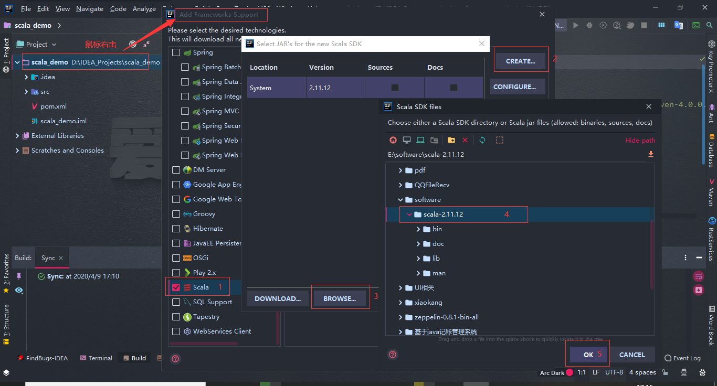Click the horizontal scrollbar under frameworks list

pos(204,344)
